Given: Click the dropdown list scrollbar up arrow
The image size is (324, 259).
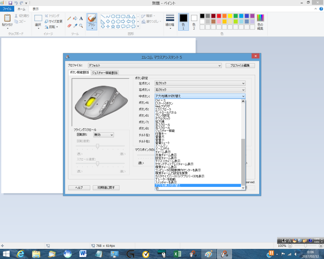Looking at the screenshot, I should pyautogui.click(x=243, y=101).
